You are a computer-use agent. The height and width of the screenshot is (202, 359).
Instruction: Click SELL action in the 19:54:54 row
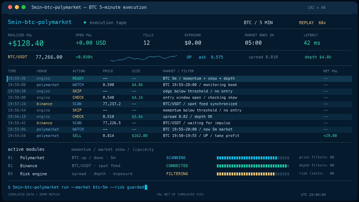coord(77,136)
